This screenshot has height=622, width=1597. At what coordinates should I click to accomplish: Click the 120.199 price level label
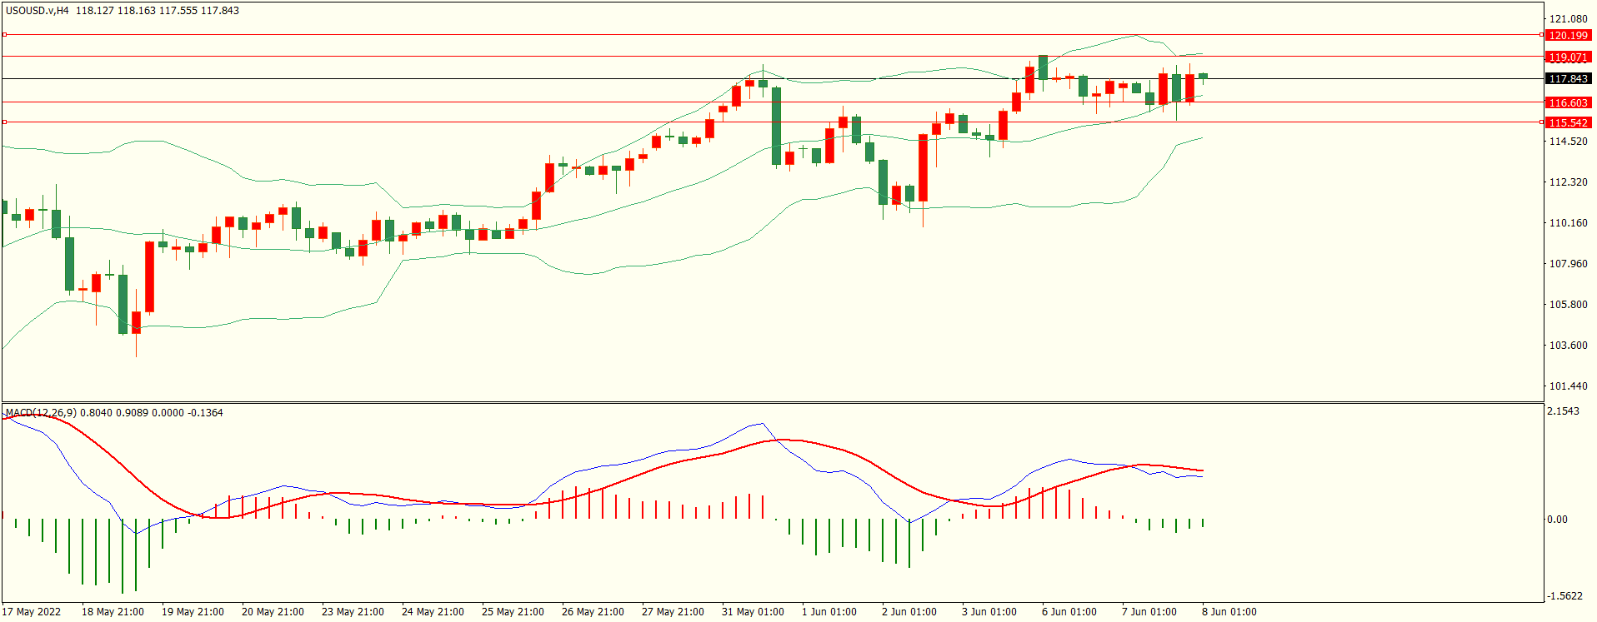(x=1568, y=36)
